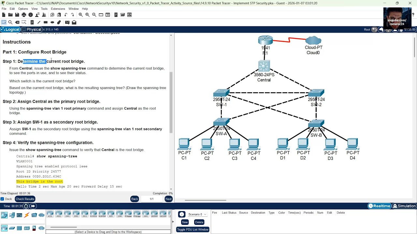Choose the Delete tool icon
This screenshot has height=234, width=417.
17,22
